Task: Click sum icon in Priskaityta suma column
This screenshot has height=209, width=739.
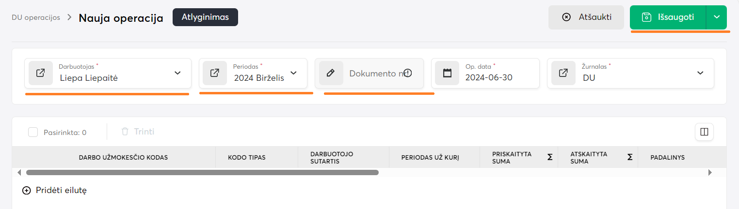Action: point(550,157)
